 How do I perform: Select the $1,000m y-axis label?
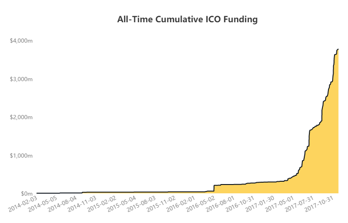click(x=21, y=155)
